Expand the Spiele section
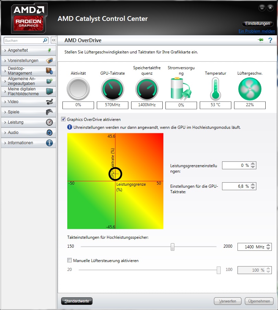The image size is (278, 310). [28, 112]
